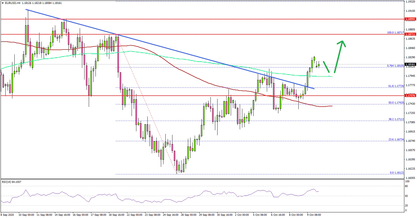Click the black 1.18161 current price tag
Image resolution: width=417 pixels, height=218 pixels.
click(x=410, y=64)
